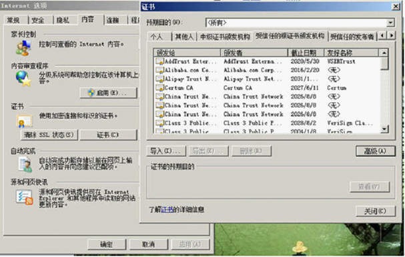The width and height of the screenshot is (405, 257).
Task: Click the 删除(R) button
Action: pos(251,151)
